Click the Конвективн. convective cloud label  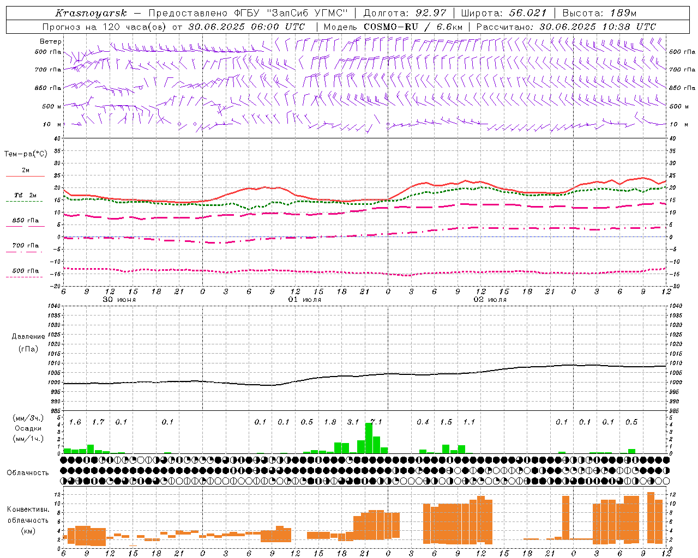[x=28, y=510]
